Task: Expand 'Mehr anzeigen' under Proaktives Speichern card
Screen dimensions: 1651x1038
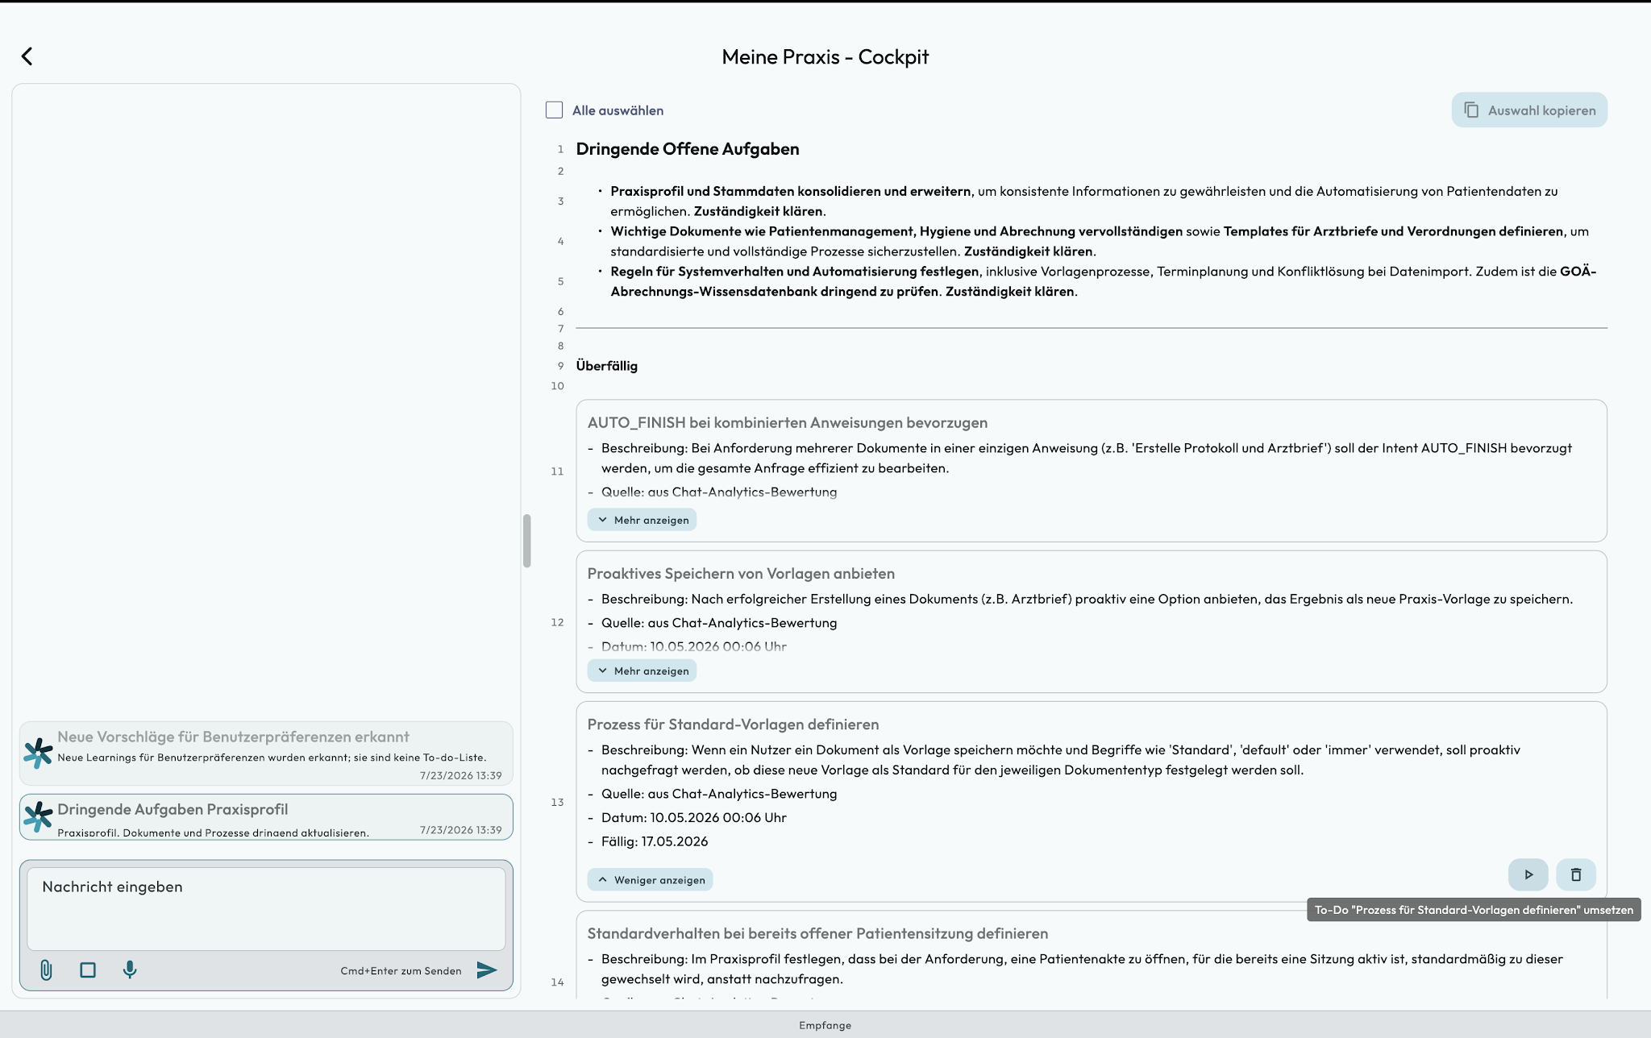Action: point(643,671)
